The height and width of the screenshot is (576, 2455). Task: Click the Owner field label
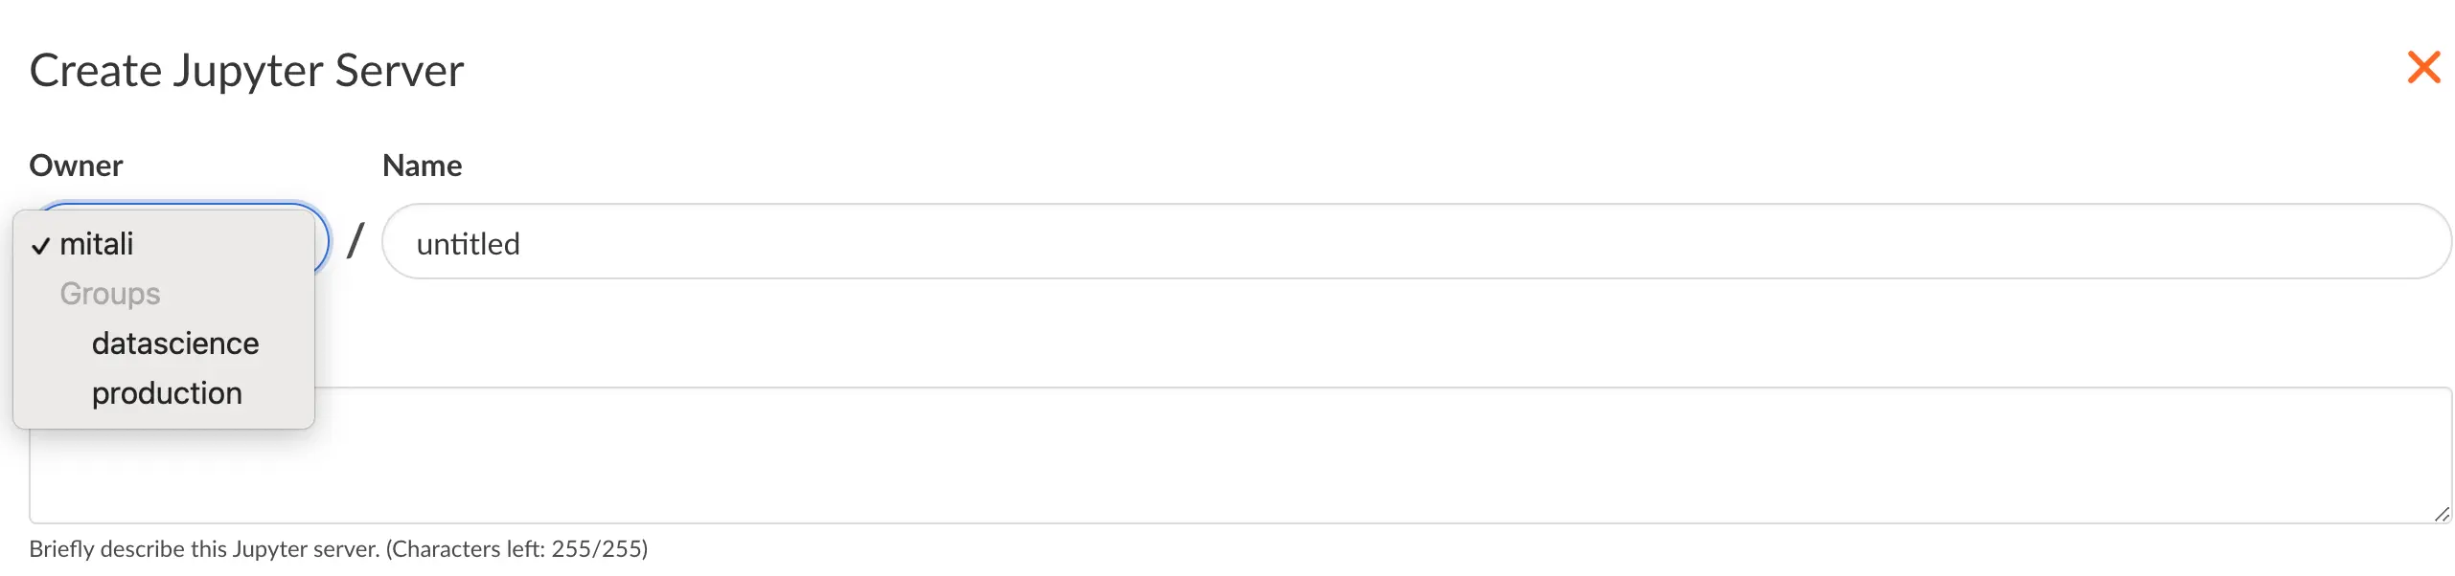tap(77, 166)
